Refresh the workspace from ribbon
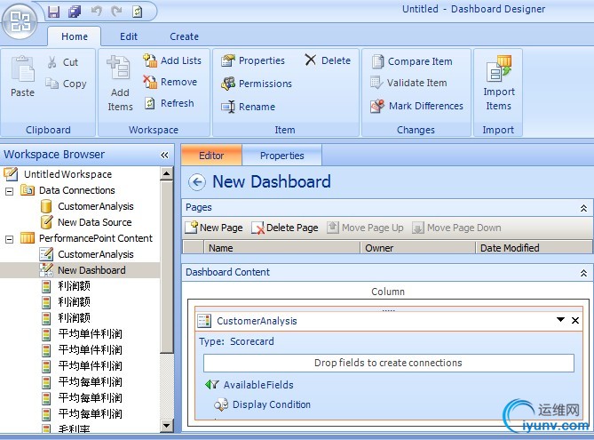 [170, 103]
